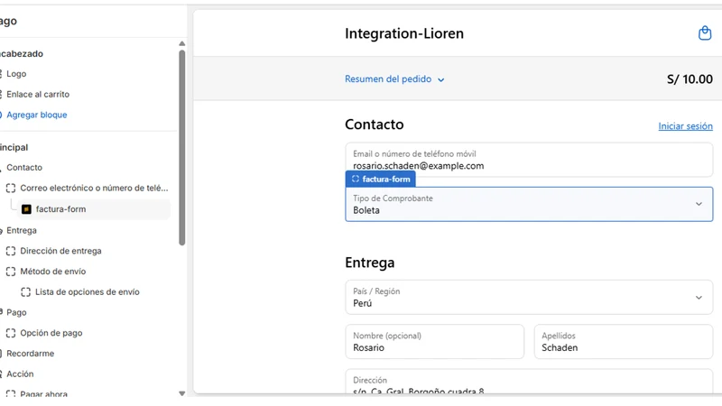This screenshot has height=406, width=722.
Task: Click block icon beside Dirección de entrega
Action: coord(11,252)
